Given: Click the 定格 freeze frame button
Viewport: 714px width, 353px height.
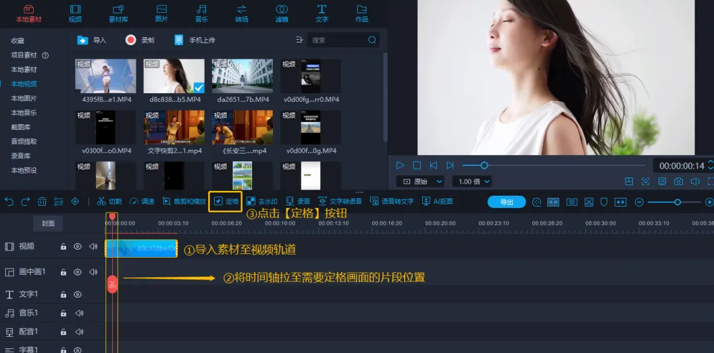Looking at the screenshot, I should pyautogui.click(x=226, y=202).
